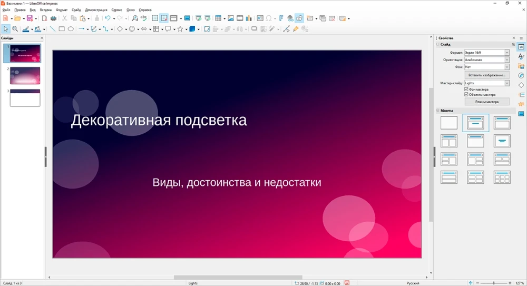Insert a table via toolbar icon

218,18
